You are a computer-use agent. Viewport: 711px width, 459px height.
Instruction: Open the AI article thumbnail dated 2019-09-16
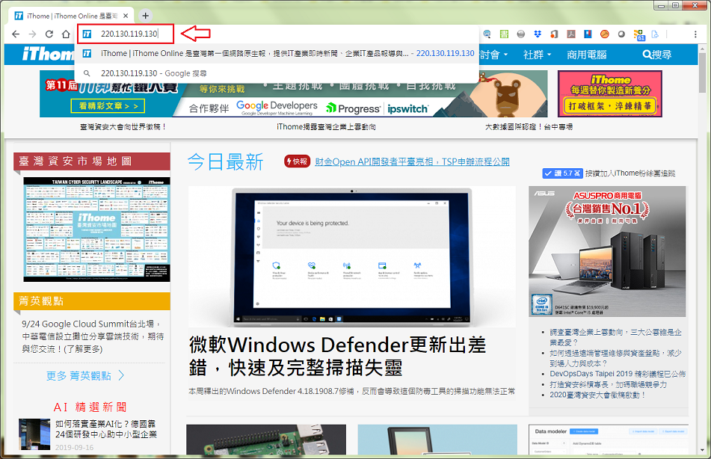(x=34, y=434)
